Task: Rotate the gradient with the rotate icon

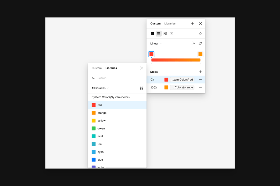Action: (x=192, y=44)
